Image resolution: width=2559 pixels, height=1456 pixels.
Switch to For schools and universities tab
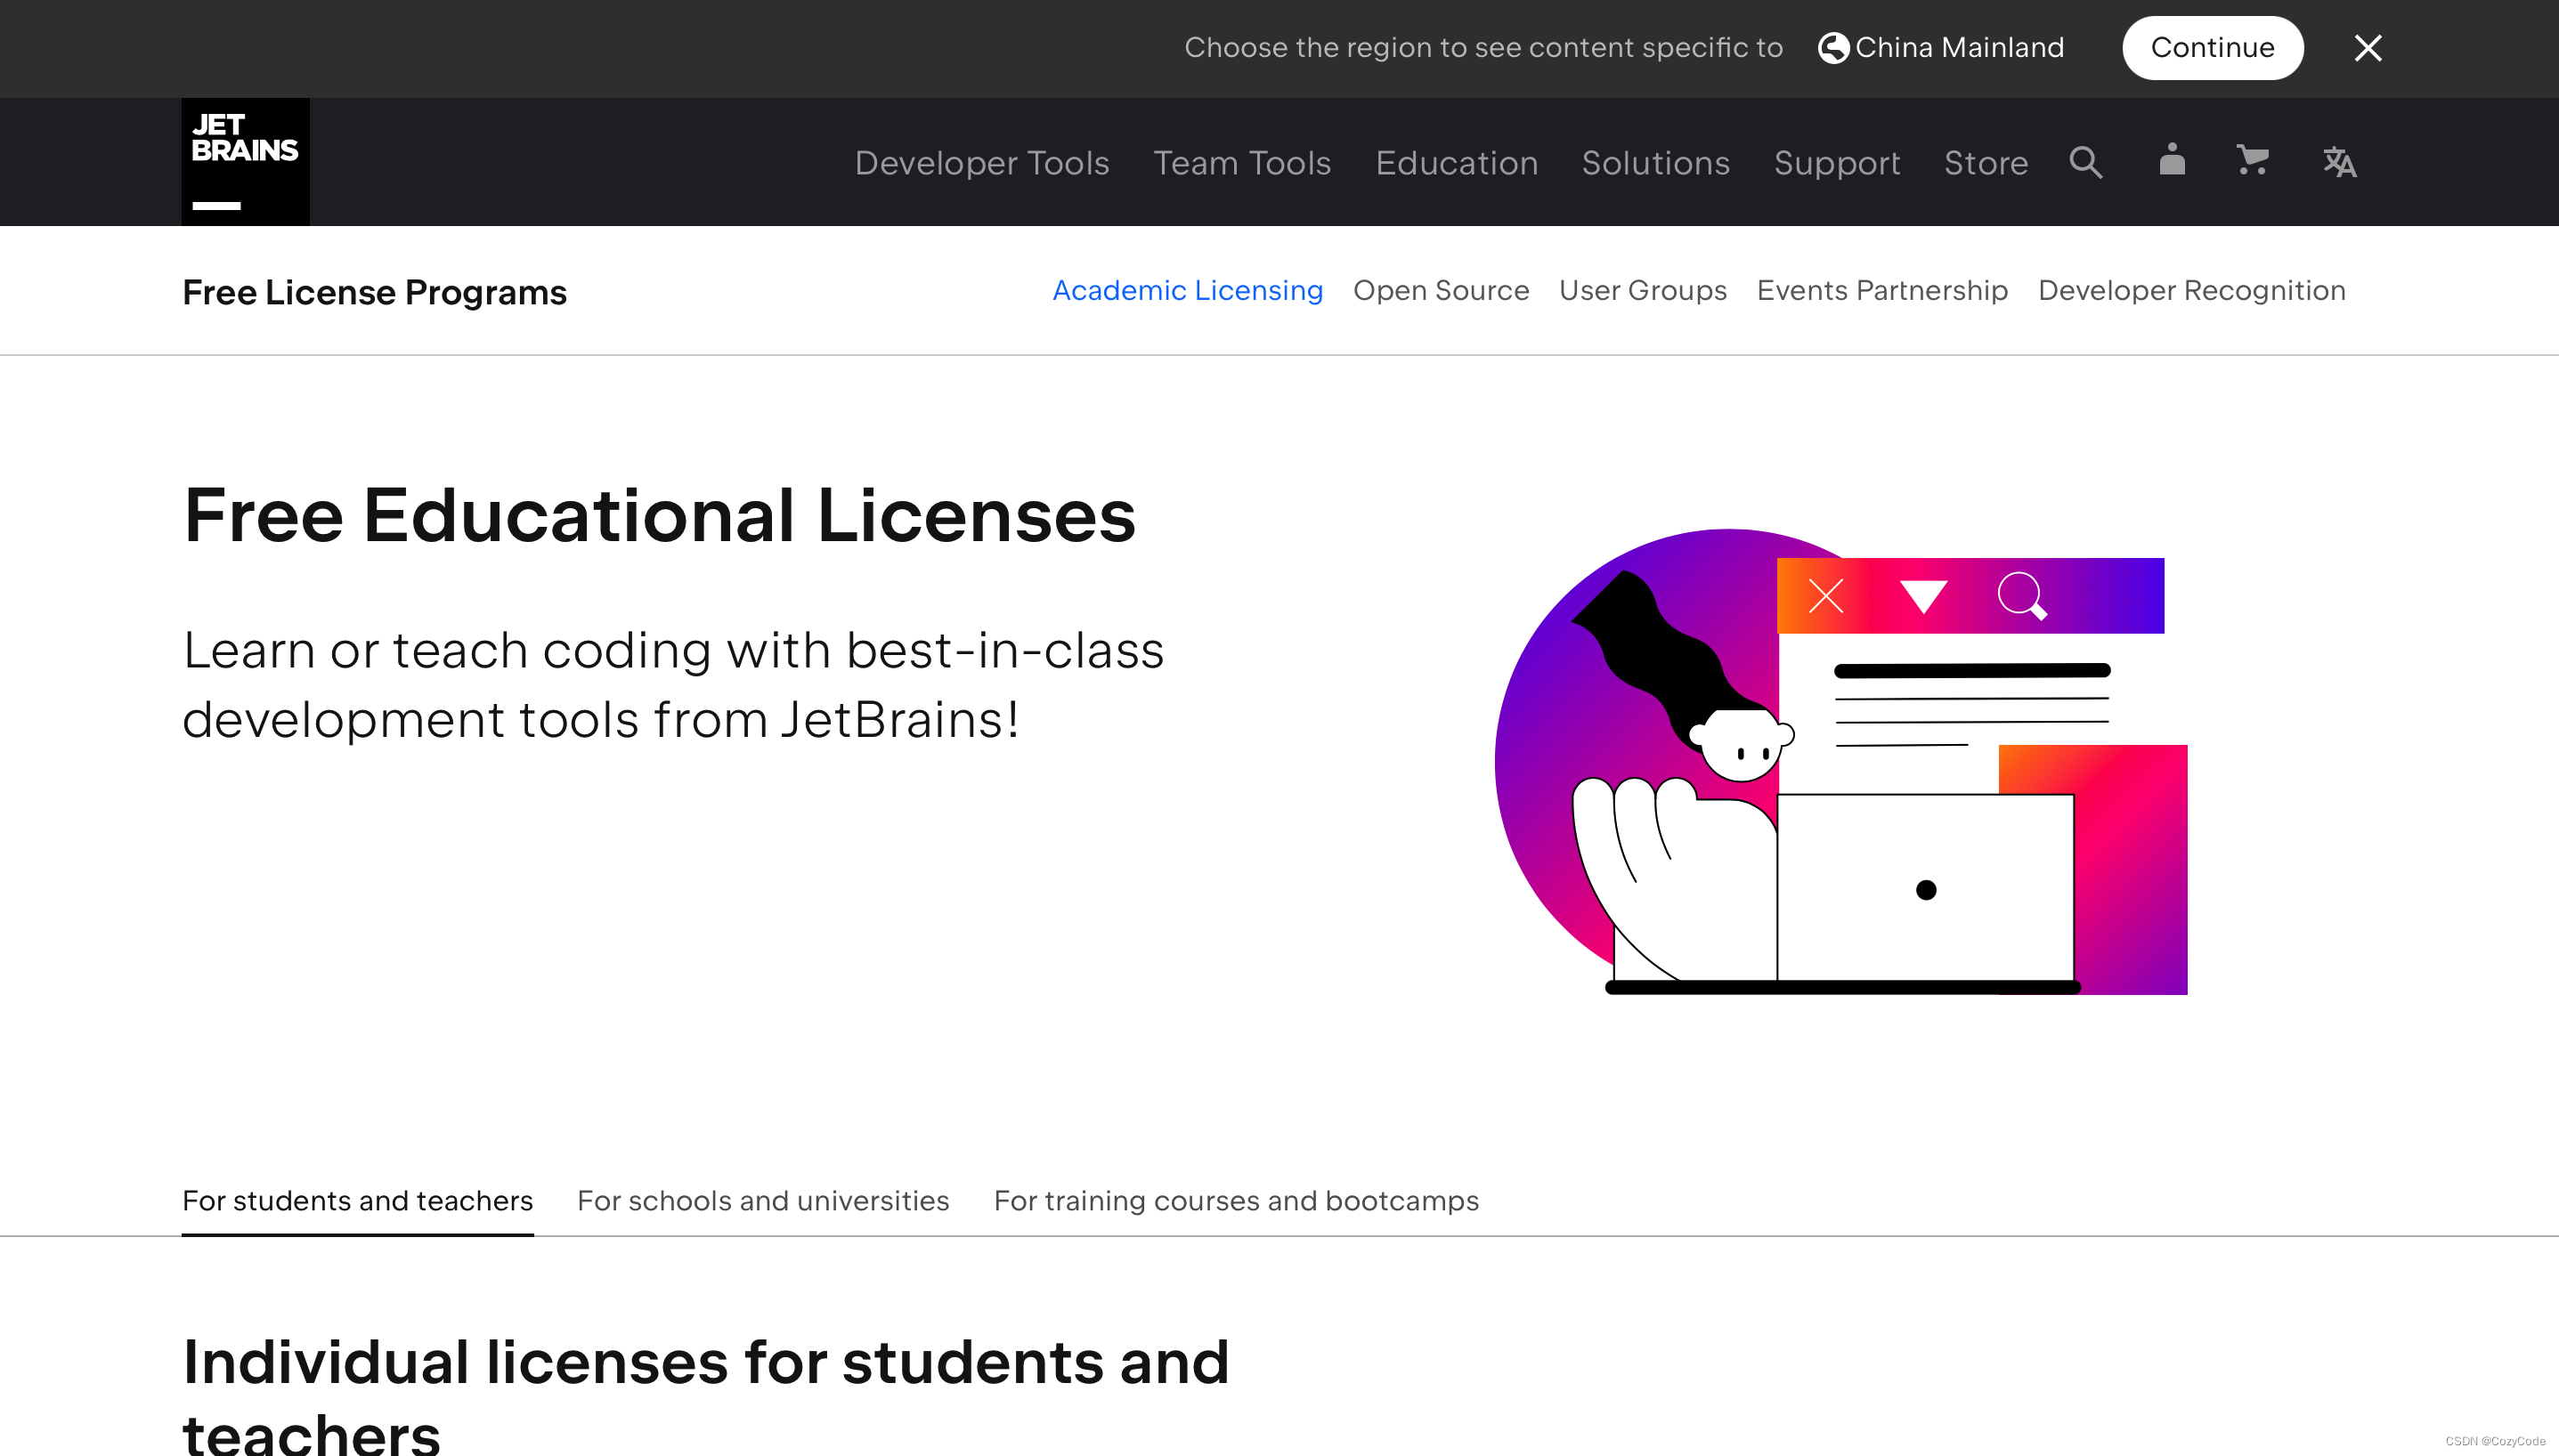(762, 1200)
